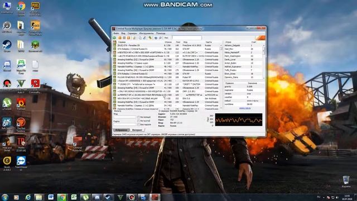Sort list by the Пинг column header
This screenshot has width=357, height=201.
178,42
